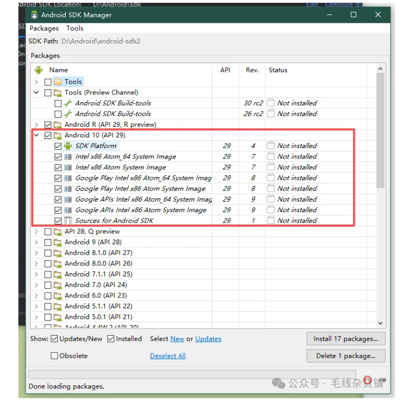Expand the Tools group

(x=36, y=82)
